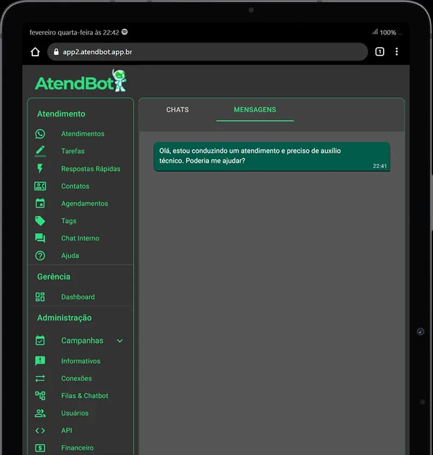Screen dimensions: 433x455
Task: Select the API code brackets icon
Action: click(40, 431)
